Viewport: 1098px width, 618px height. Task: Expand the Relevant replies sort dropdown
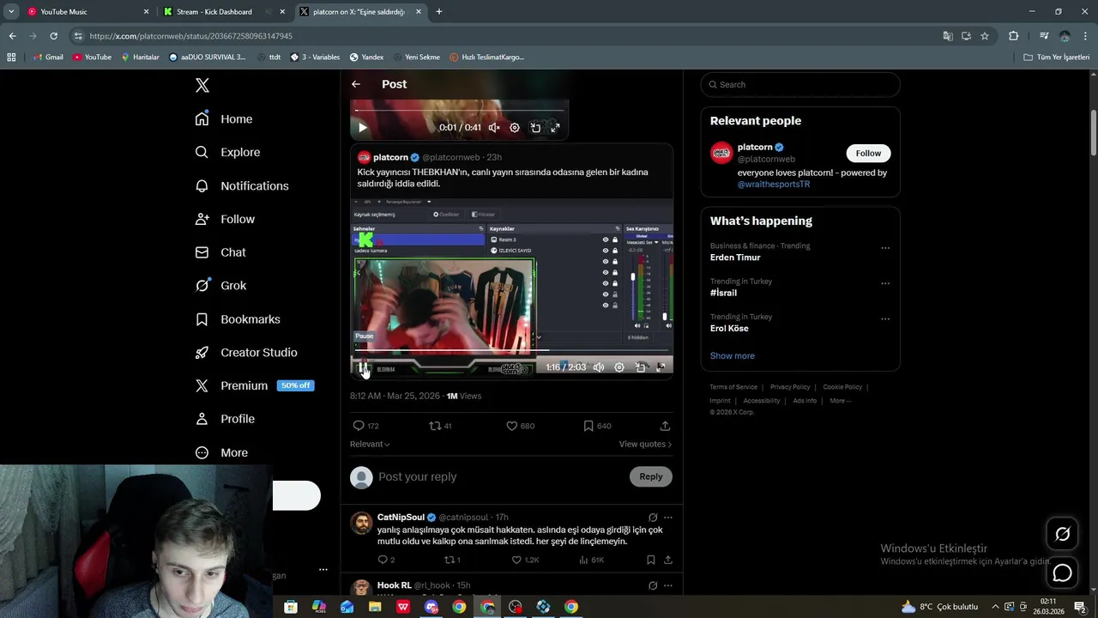coord(370,444)
